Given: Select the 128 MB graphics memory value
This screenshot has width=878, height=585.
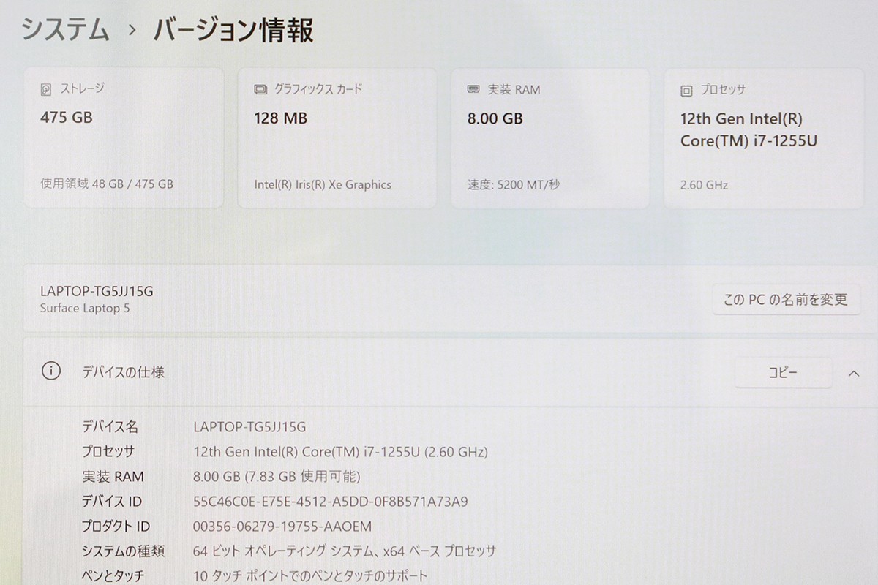Looking at the screenshot, I should (x=280, y=118).
